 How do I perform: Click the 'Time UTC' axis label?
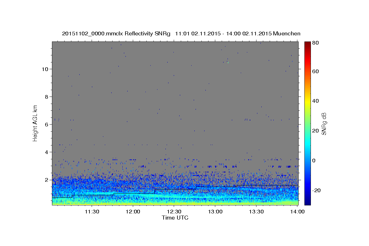tap(175, 218)
